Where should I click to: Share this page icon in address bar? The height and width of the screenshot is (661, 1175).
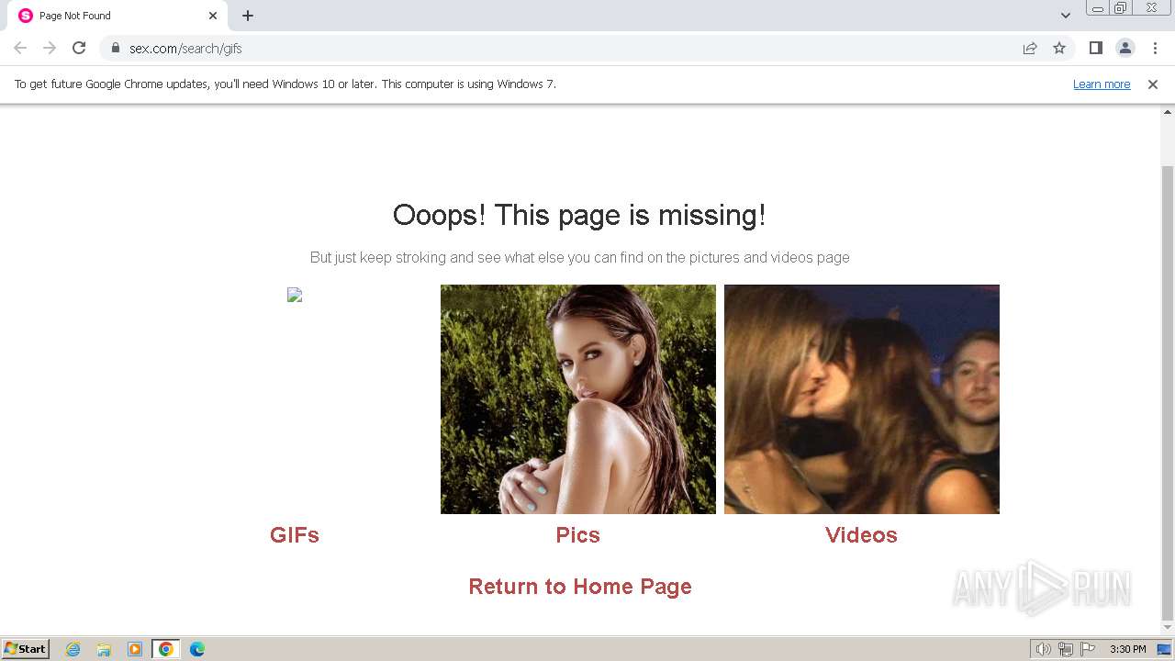pos(1030,48)
